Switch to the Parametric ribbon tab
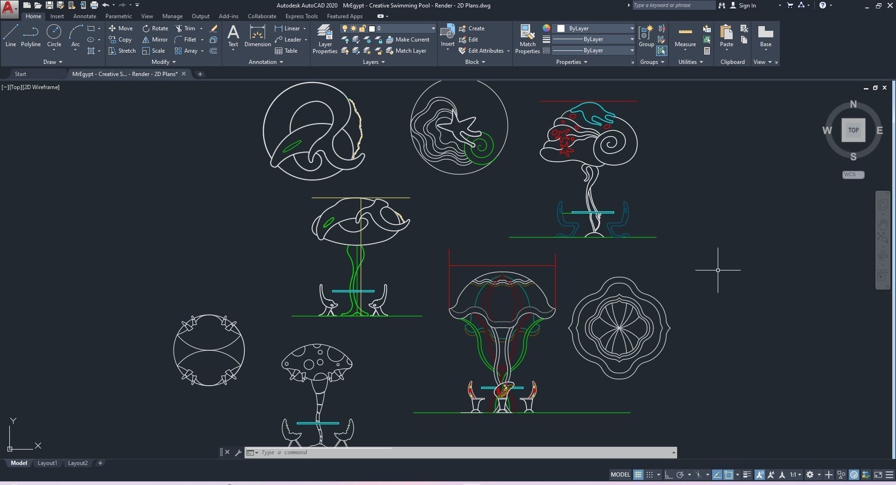Screen dimensions: 896x485 click(x=119, y=16)
